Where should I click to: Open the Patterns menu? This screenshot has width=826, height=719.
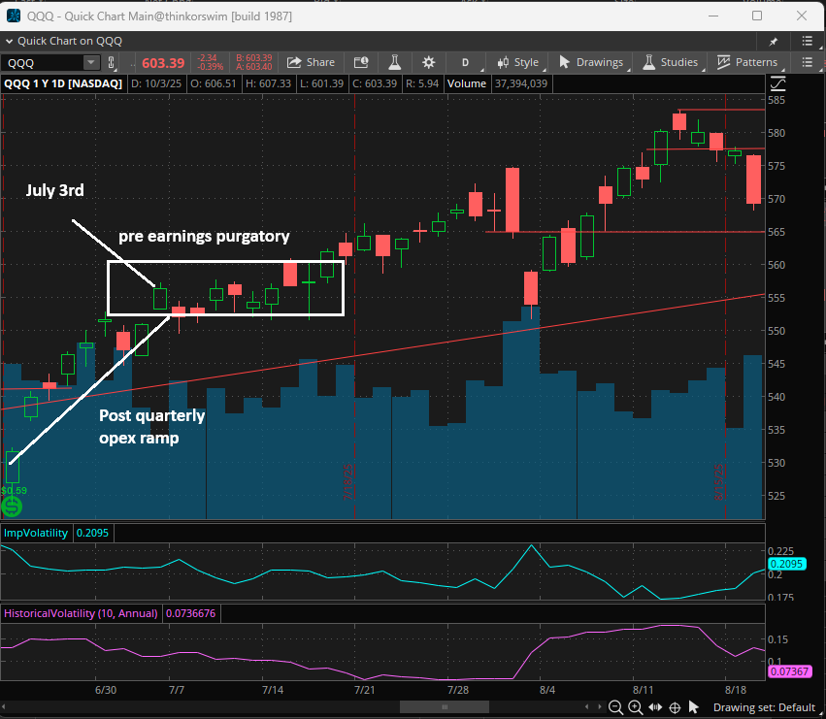747,63
